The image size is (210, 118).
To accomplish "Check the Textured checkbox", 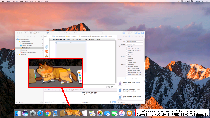I will point(127,55).
